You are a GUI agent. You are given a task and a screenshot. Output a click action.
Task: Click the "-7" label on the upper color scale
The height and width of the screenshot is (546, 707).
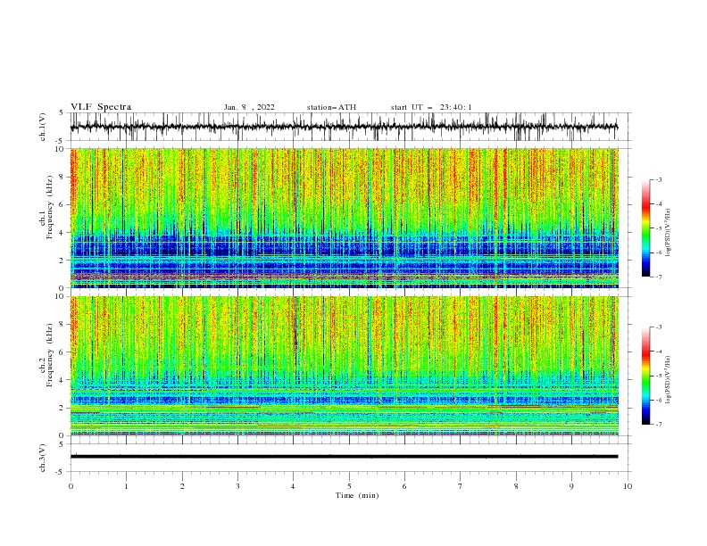pos(659,277)
